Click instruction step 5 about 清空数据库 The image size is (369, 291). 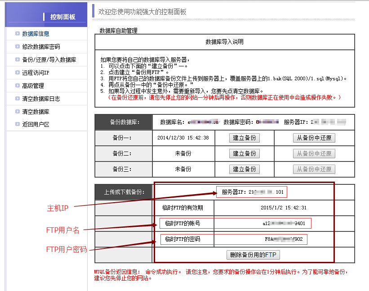coord(182,91)
